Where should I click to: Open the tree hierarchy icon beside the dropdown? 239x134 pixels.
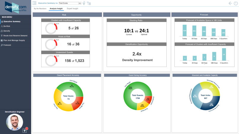coord(89,3)
